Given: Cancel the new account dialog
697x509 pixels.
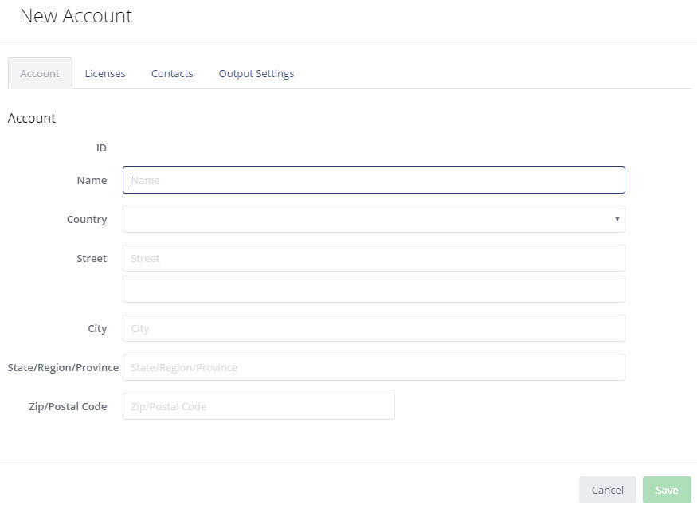Looking at the screenshot, I should 607,490.
